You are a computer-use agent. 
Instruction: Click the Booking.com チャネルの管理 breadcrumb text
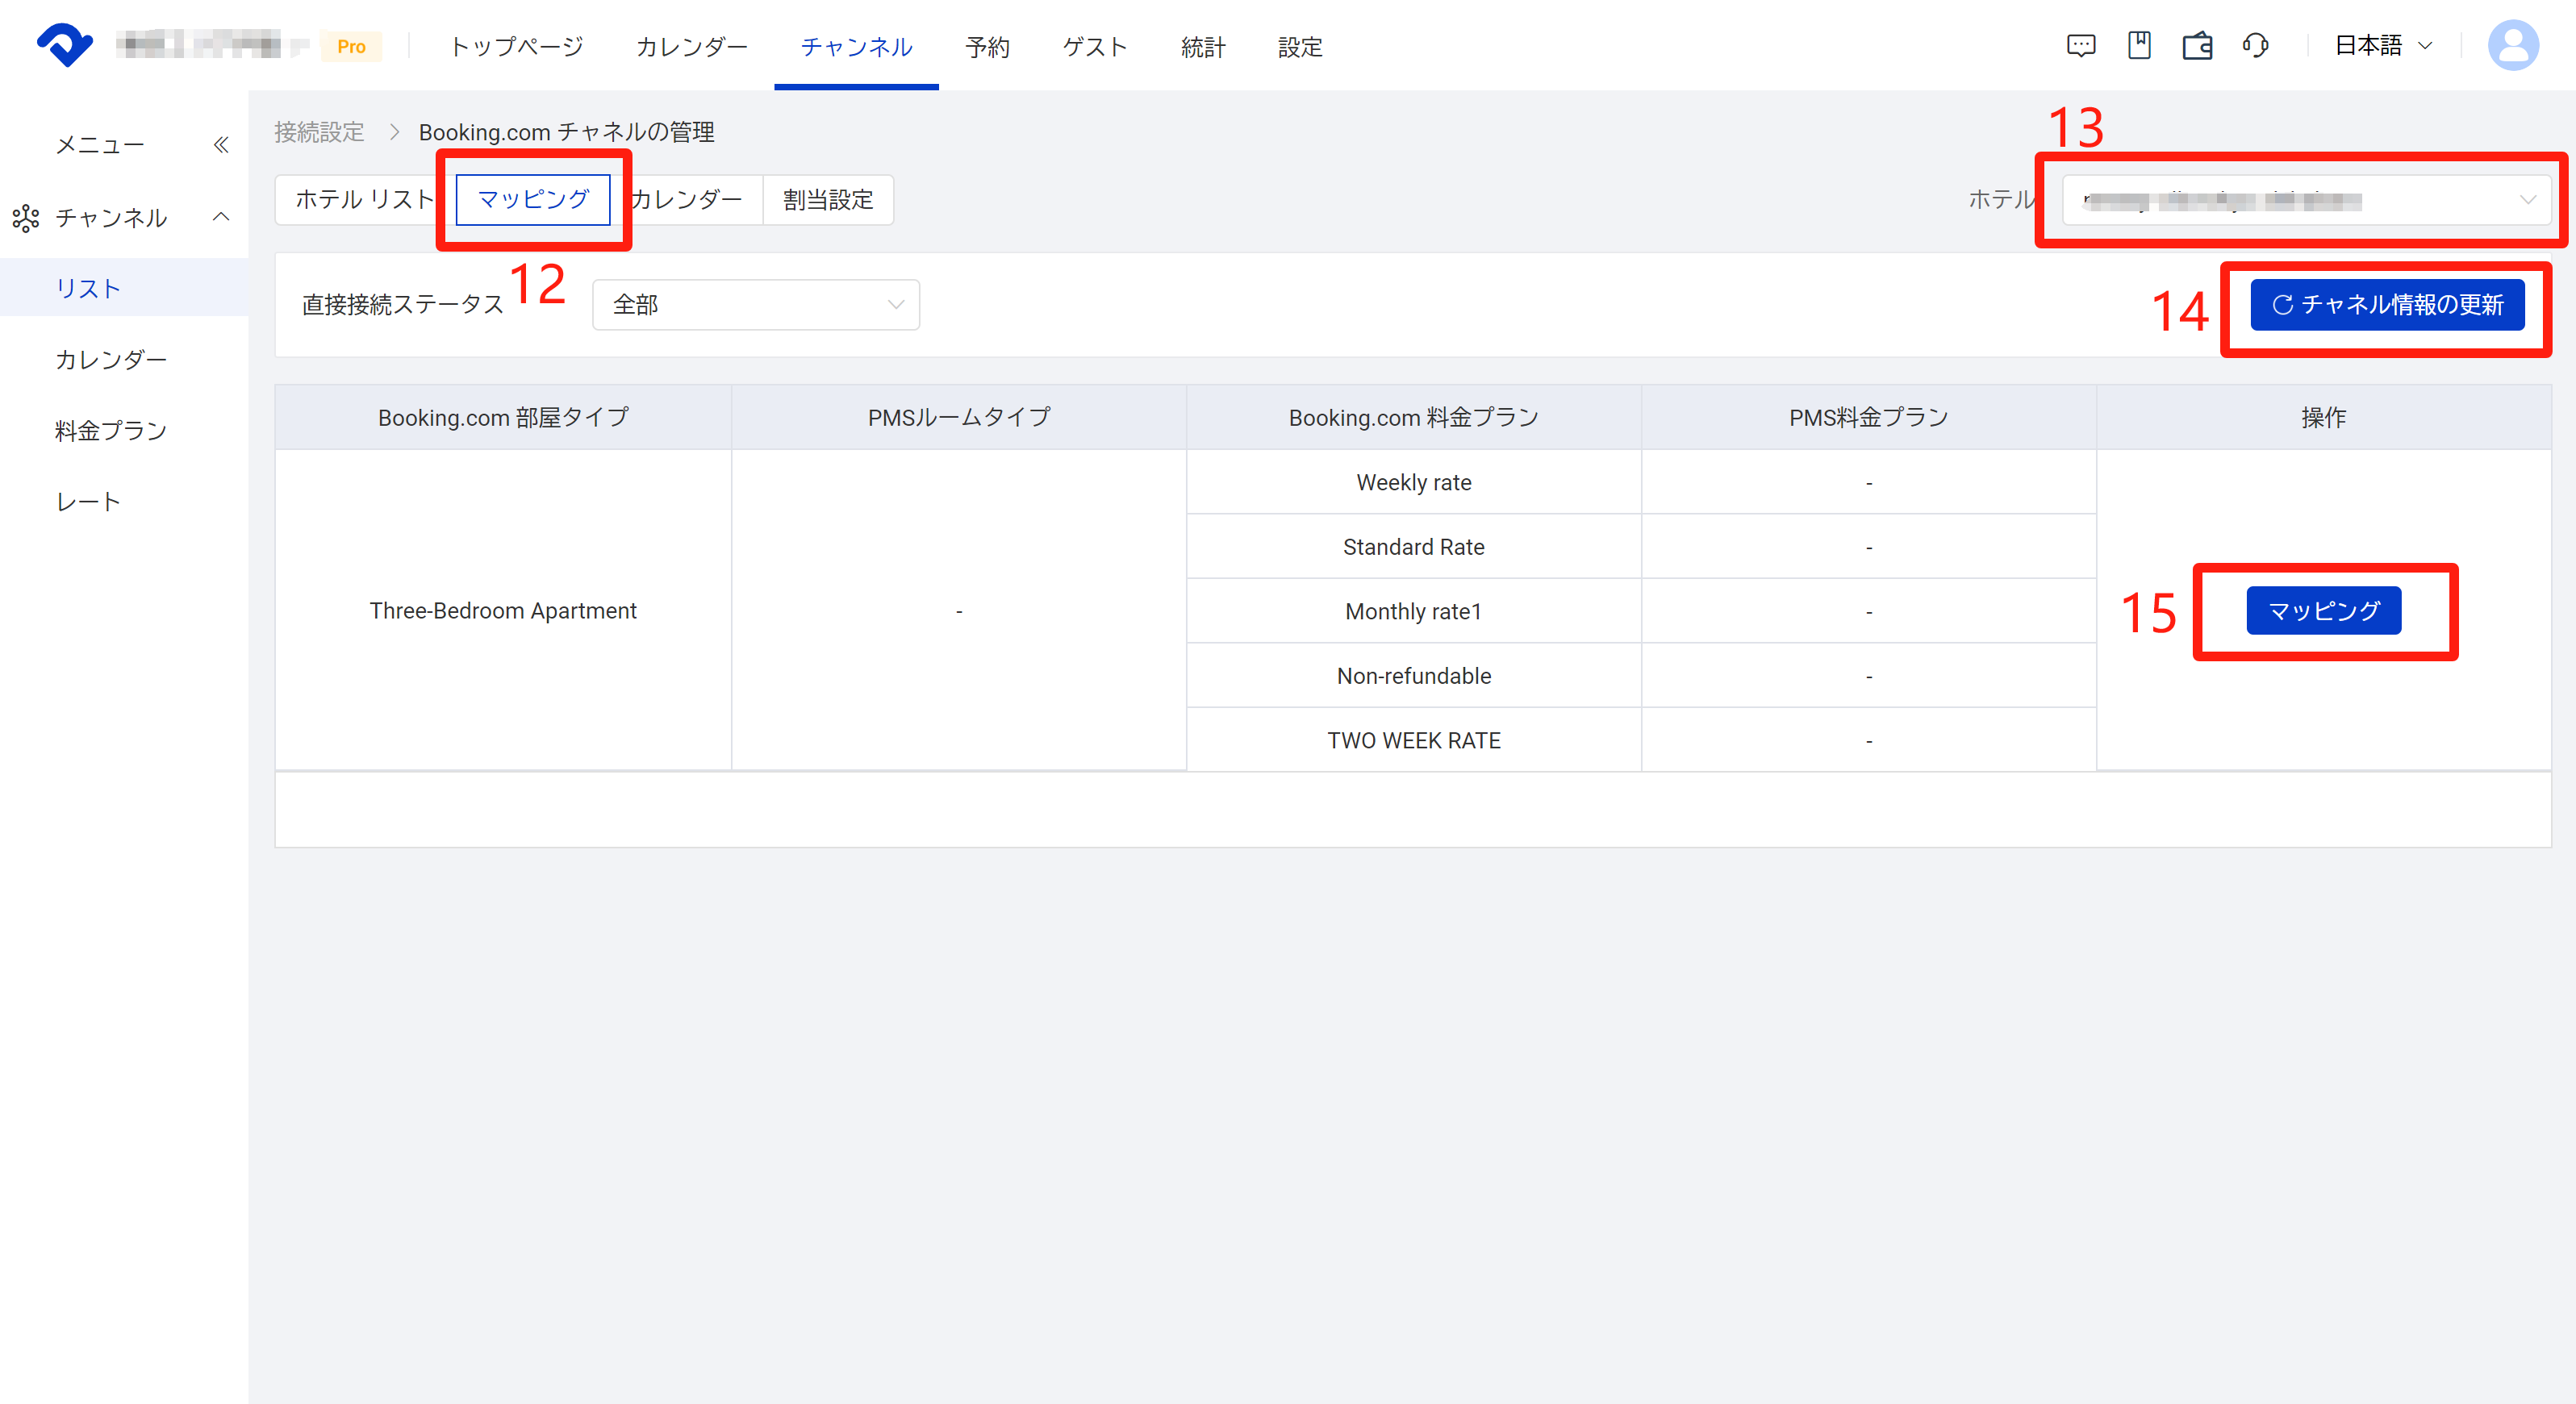point(566,132)
